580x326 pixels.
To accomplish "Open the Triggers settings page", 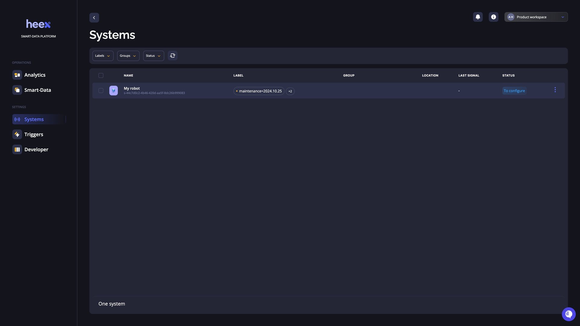I will (x=34, y=134).
